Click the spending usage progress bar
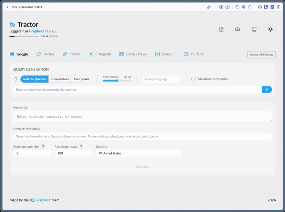This screenshot has height=212, width=285. [24, 36]
